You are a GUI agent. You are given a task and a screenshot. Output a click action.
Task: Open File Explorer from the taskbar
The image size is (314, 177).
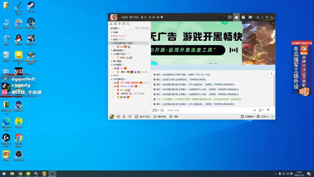12,174
